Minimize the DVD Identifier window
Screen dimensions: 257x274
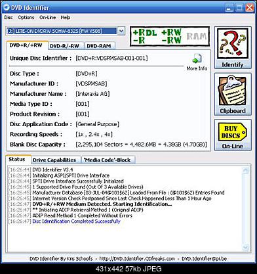tap(229, 8)
